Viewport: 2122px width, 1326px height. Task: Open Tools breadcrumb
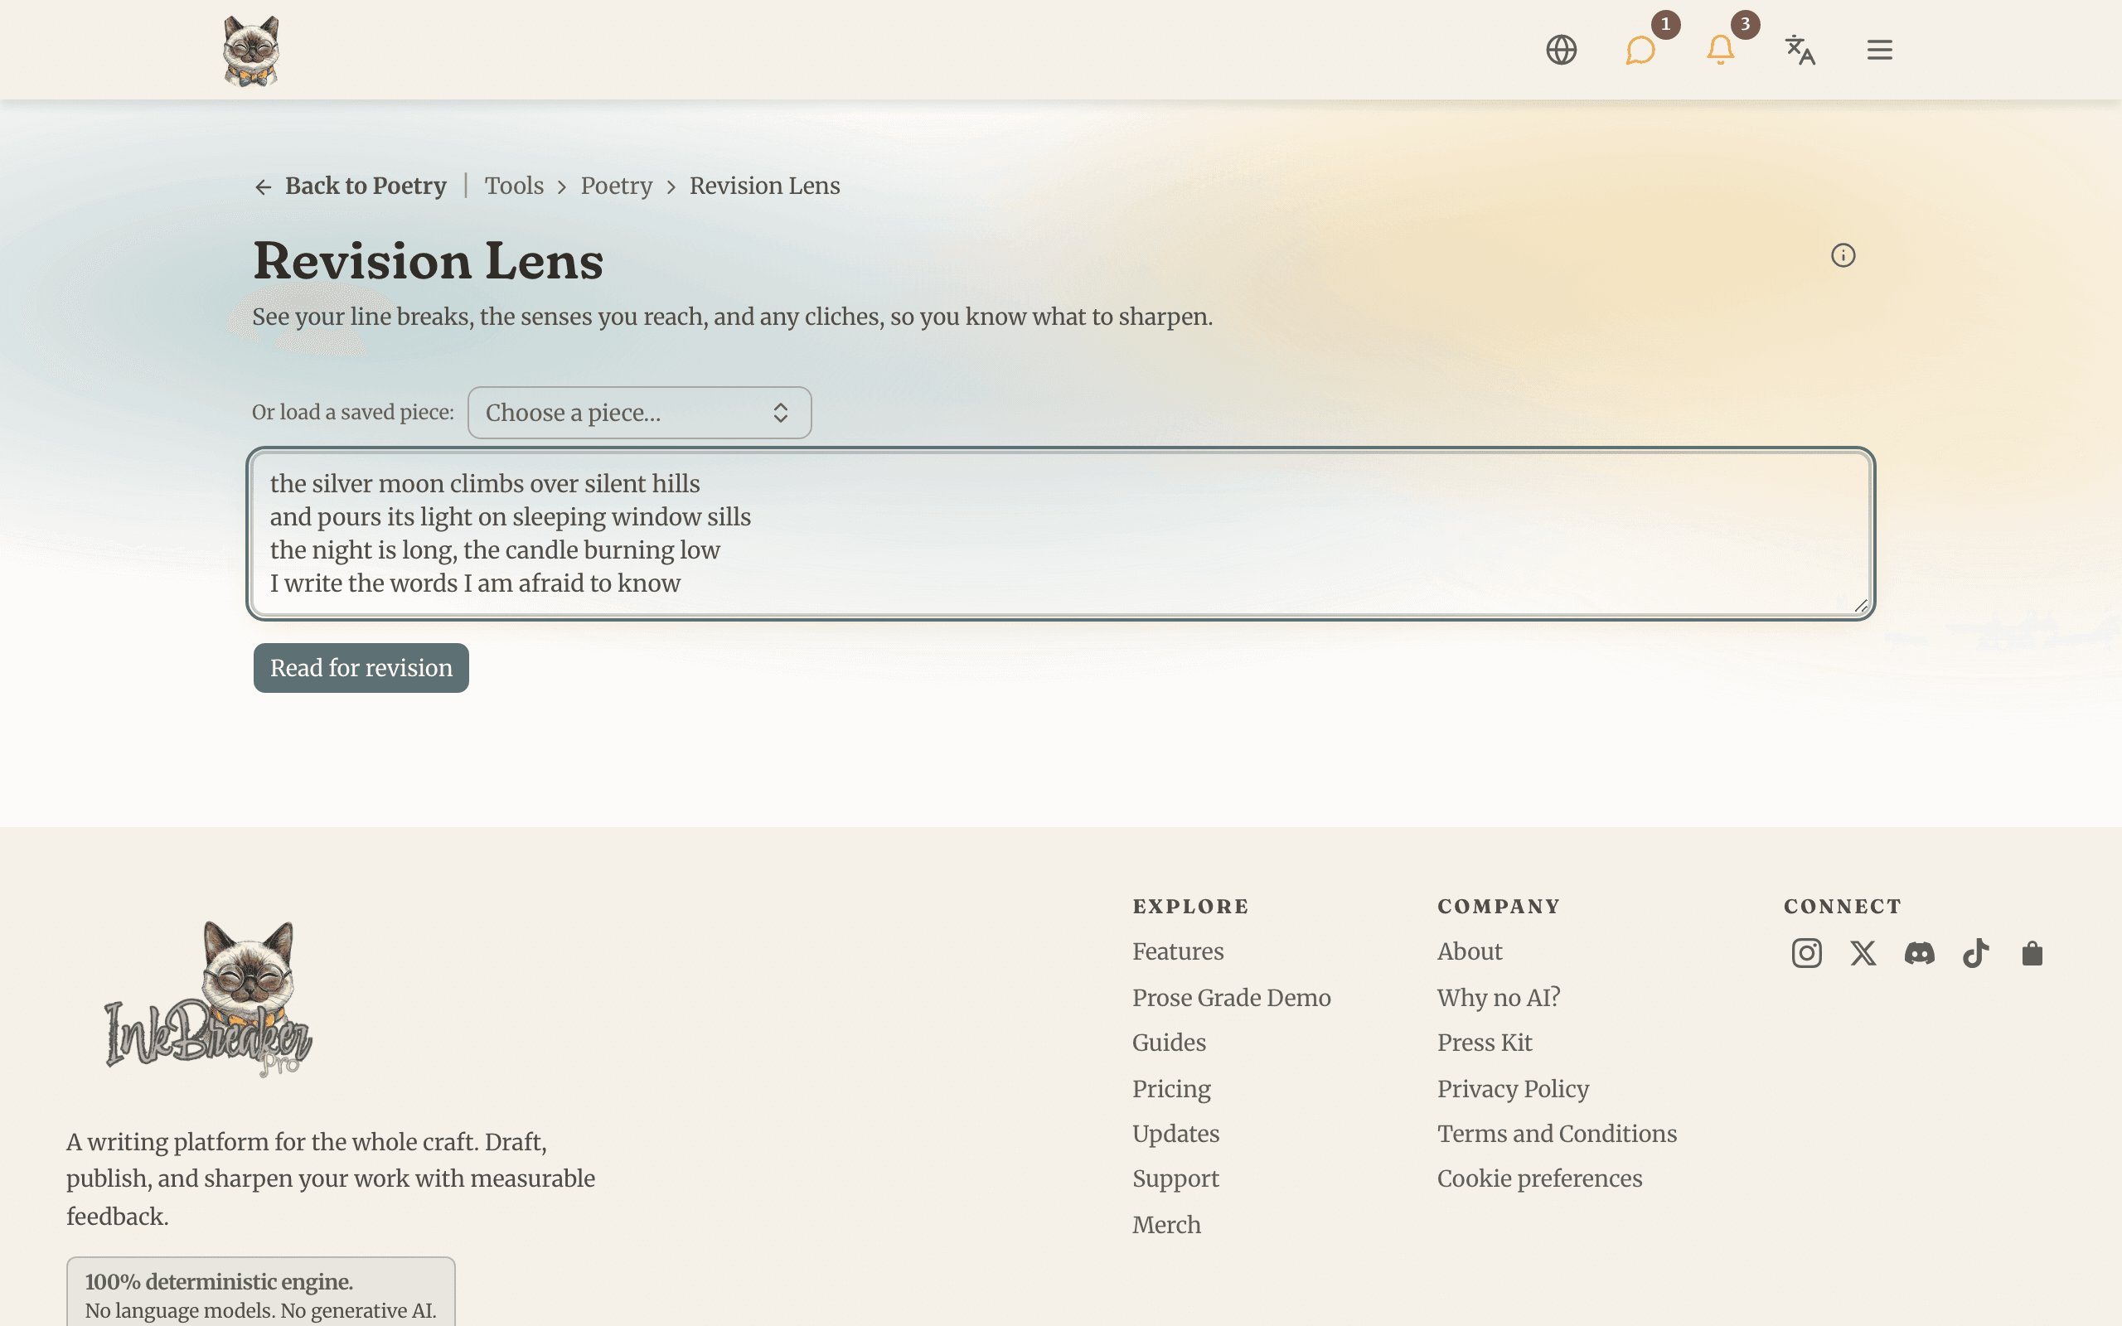514,186
